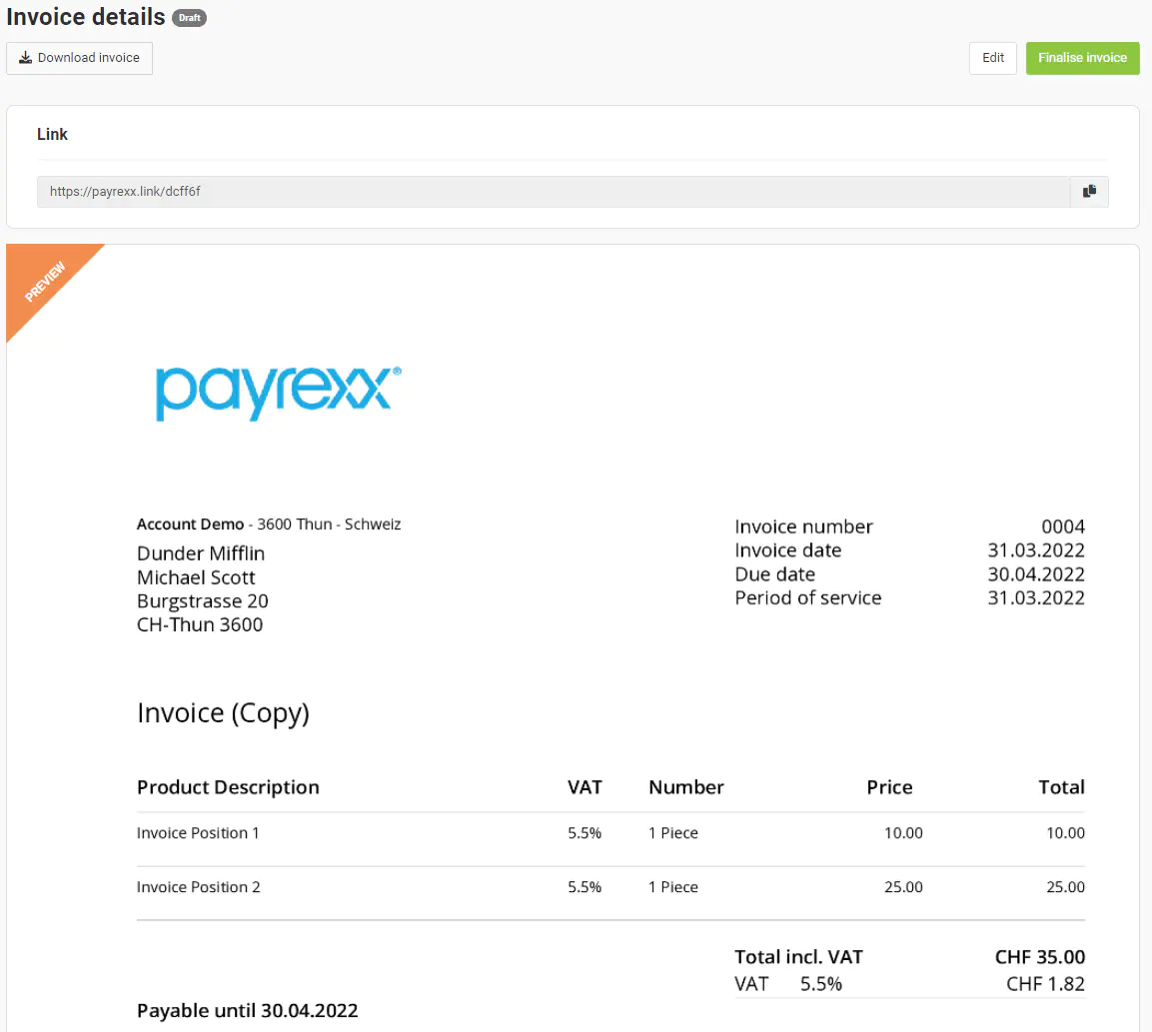Copy the payment link with clipboard icon
This screenshot has width=1152, height=1032.
click(1089, 192)
